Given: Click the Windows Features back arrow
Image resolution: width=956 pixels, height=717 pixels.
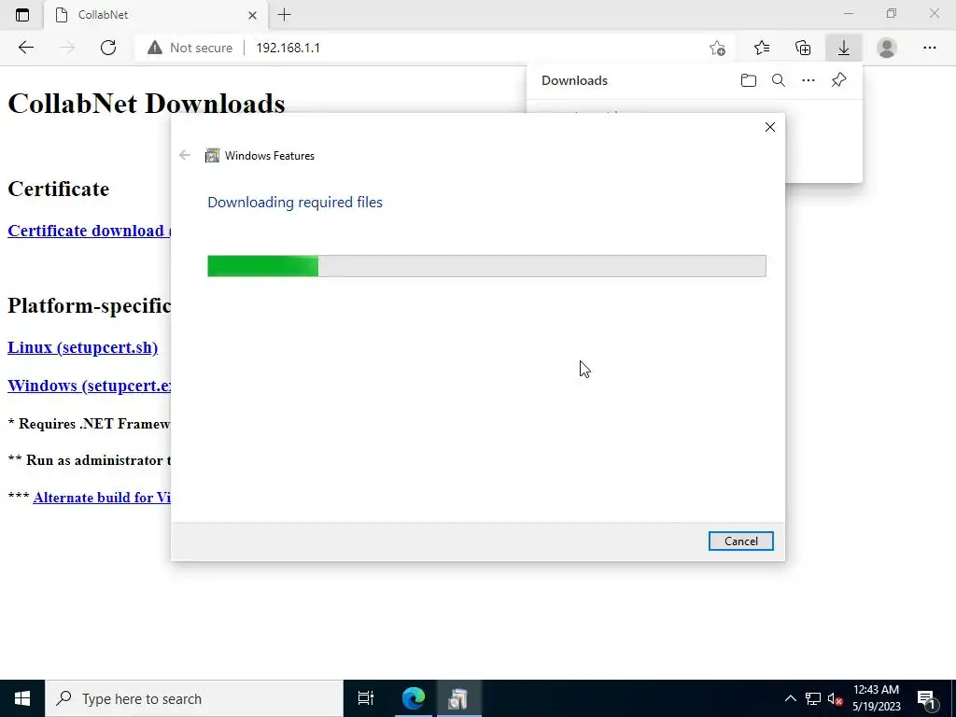Looking at the screenshot, I should pyautogui.click(x=185, y=156).
